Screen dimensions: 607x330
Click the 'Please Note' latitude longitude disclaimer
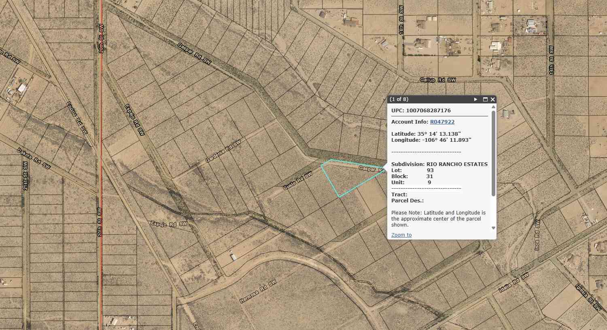[x=439, y=219]
